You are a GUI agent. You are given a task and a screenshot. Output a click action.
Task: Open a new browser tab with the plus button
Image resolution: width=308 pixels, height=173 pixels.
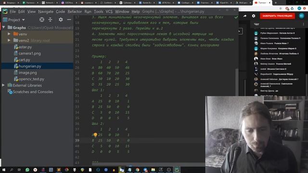point(276,3)
